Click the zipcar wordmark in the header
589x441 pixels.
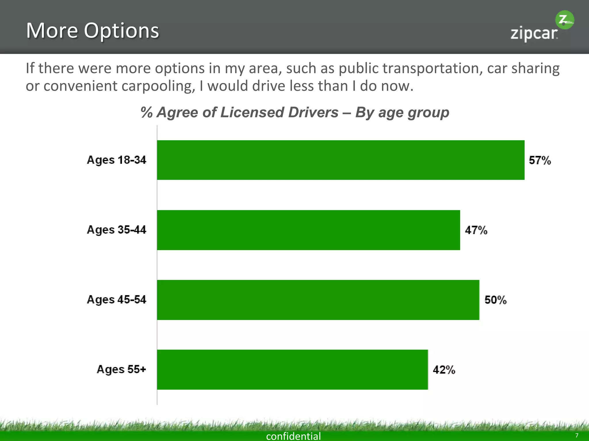(x=534, y=34)
